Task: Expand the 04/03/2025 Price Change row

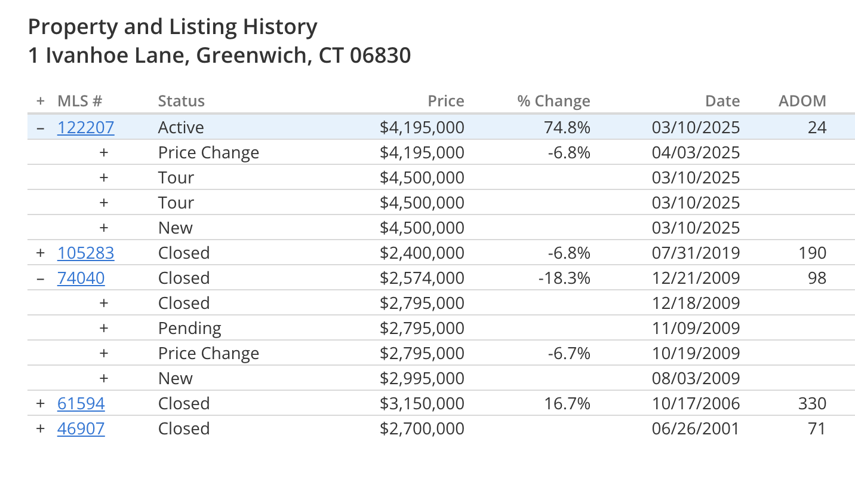Action: pos(104,152)
